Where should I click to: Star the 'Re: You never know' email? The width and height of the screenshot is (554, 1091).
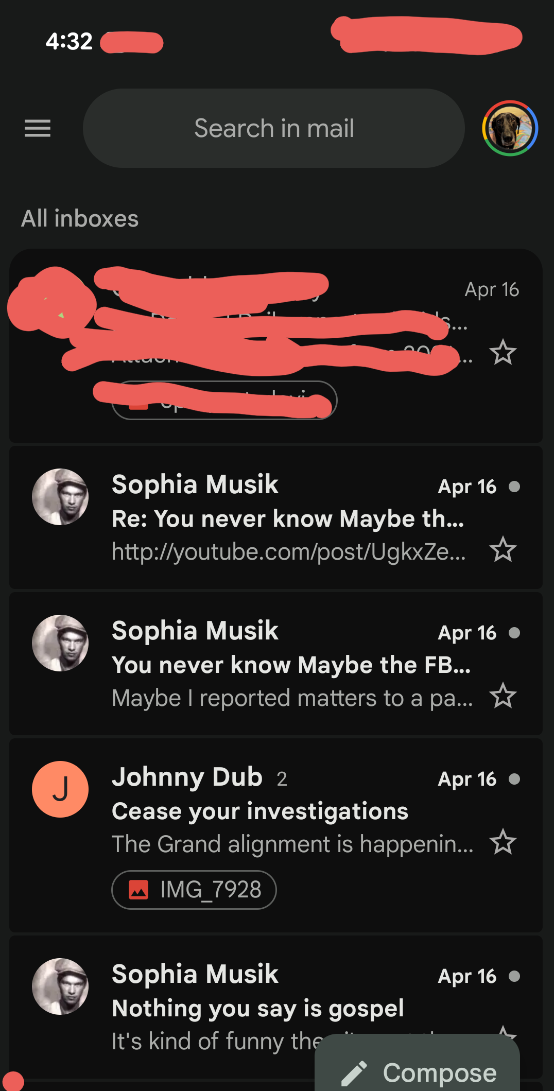click(x=503, y=549)
